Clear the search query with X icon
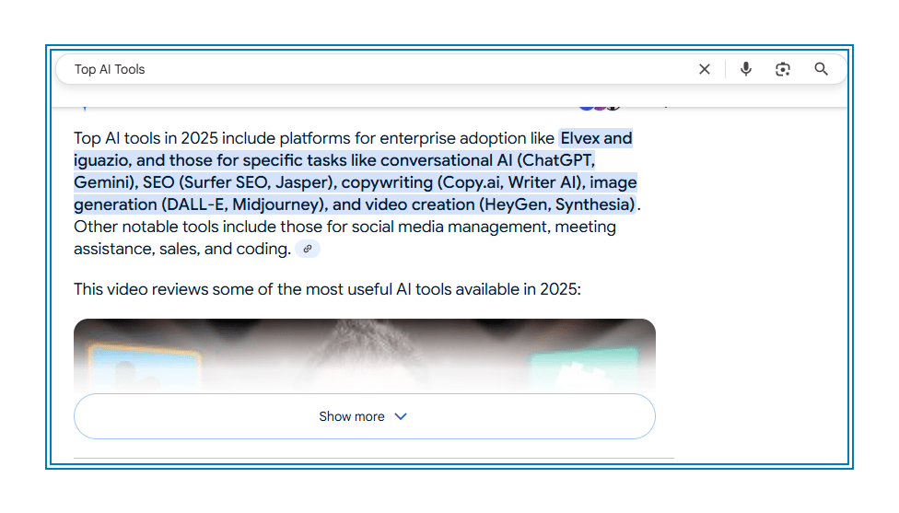899x513 pixels. point(705,69)
